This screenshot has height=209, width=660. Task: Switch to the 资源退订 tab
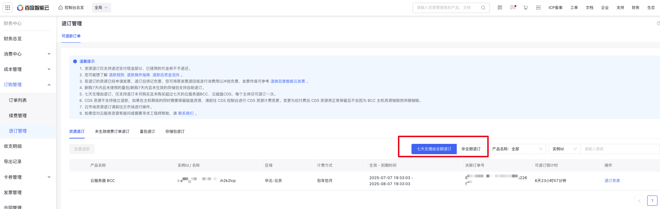point(77,131)
